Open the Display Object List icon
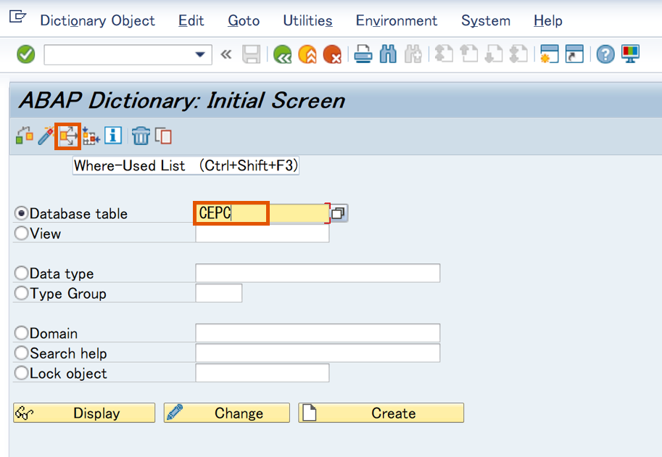 (90, 136)
